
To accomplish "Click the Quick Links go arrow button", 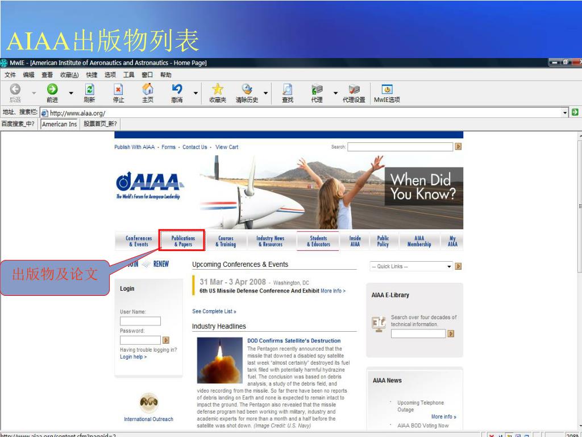I will (x=458, y=266).
